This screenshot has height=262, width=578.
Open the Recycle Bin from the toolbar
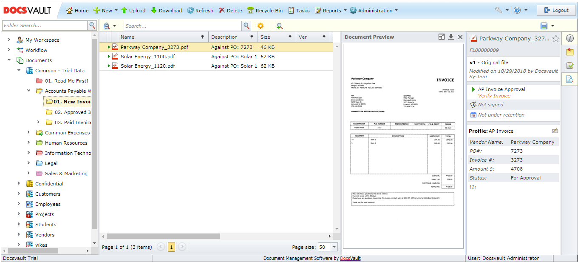coord(265,10)
